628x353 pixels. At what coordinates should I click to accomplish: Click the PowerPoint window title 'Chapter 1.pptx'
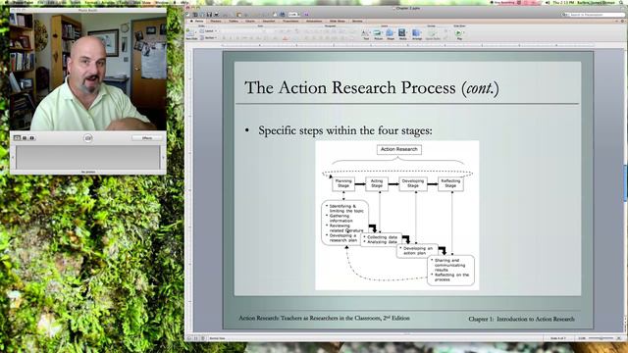click(x=408, y=8)
